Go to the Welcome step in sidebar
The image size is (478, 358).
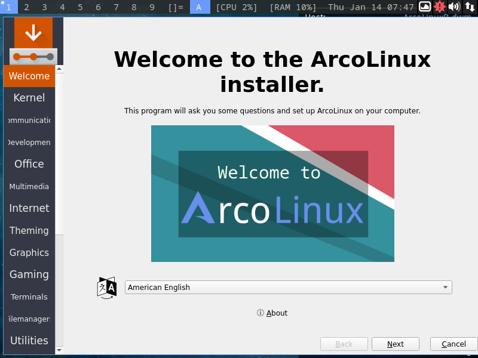(x=29, y=76)
